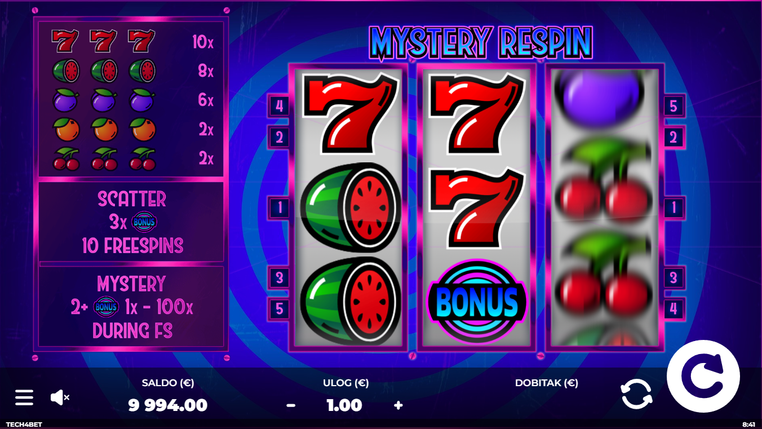Image resolution: width=762 pixels, height=429 pixels.
Task: Click payline marker 3 on right side
Action: pos(674,277)
